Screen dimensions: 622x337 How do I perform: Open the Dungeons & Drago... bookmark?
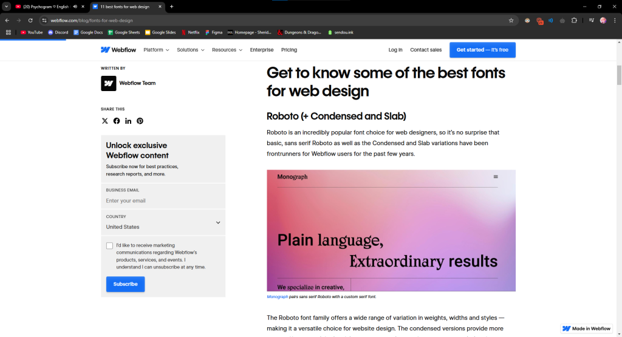click(x=299, y=33)
